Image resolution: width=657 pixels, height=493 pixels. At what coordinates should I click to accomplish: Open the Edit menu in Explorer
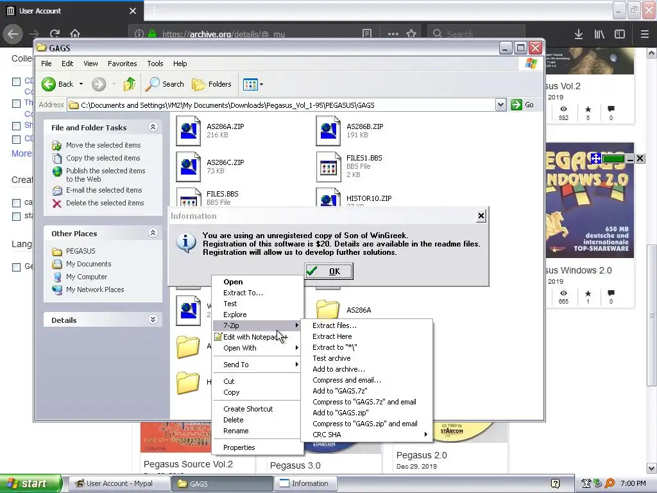pyautogui.click(x=67, y=64)
